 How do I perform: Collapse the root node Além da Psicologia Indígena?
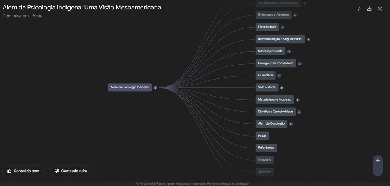pos(155,88)
